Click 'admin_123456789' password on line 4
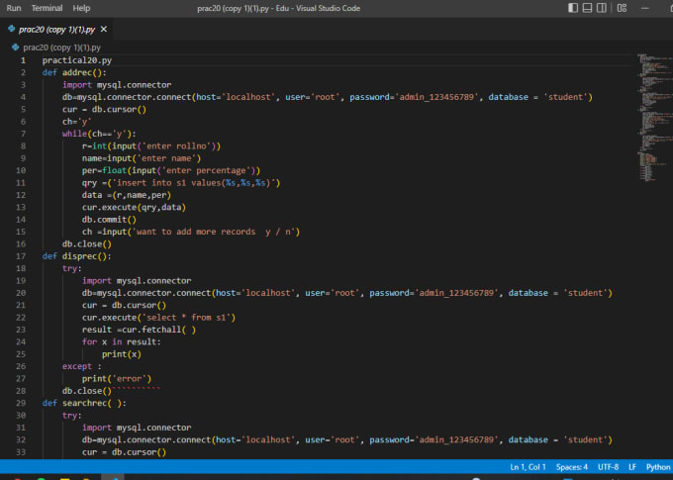Screen dimensions: 673x480 click(x=436, y=97)
